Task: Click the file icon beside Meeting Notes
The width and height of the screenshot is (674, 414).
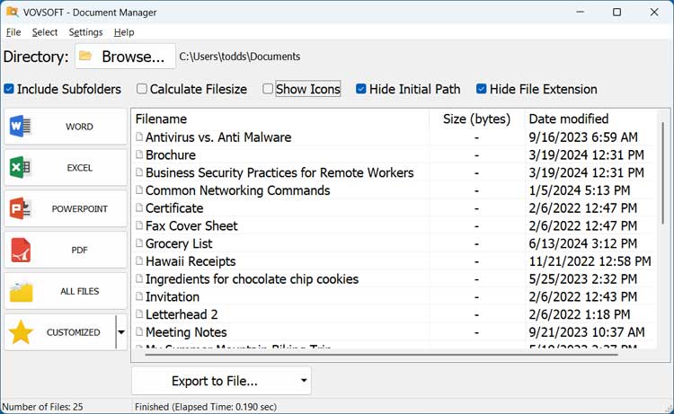Action: tap(139, 332)
